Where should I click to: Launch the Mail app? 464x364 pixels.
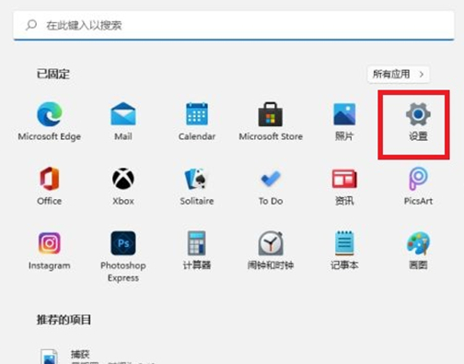pyautogui.click(x=123, y=122)
